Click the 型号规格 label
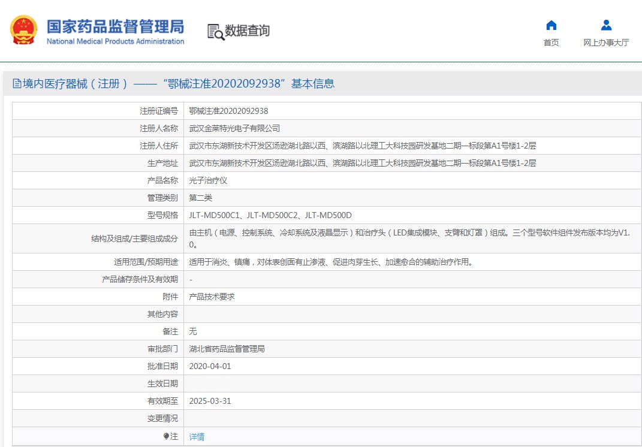 point(162,215)
